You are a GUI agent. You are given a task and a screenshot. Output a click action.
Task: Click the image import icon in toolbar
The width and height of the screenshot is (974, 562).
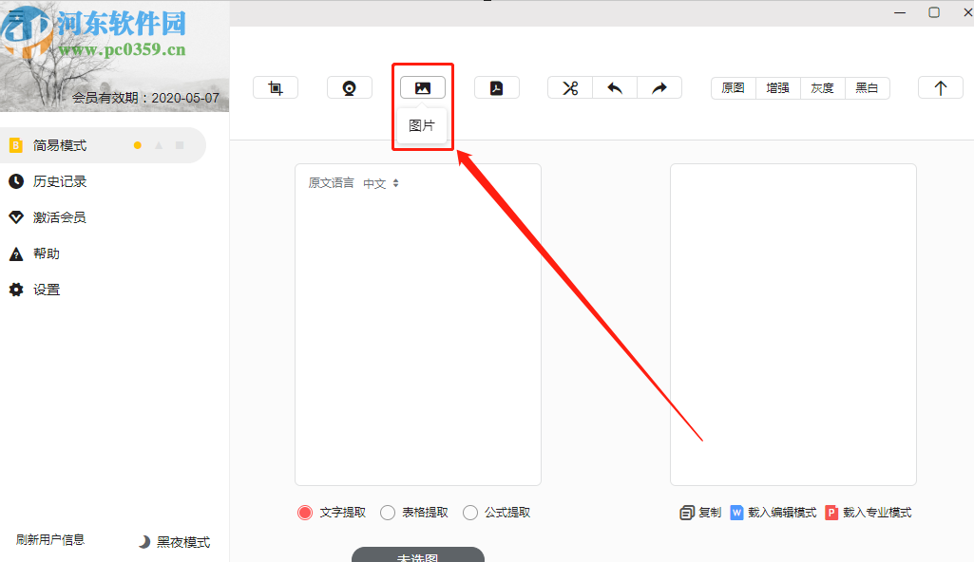[422, 86]
